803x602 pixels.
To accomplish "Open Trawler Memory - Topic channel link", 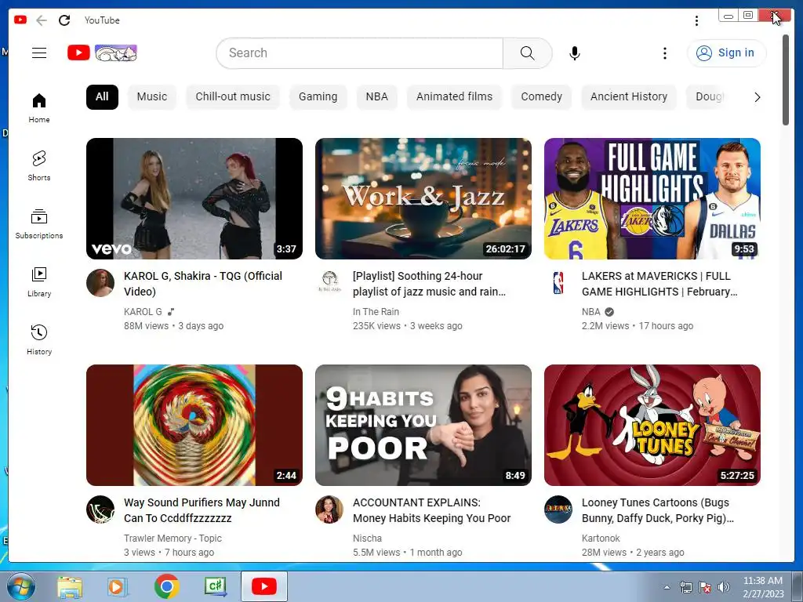I will coord(173,539).
